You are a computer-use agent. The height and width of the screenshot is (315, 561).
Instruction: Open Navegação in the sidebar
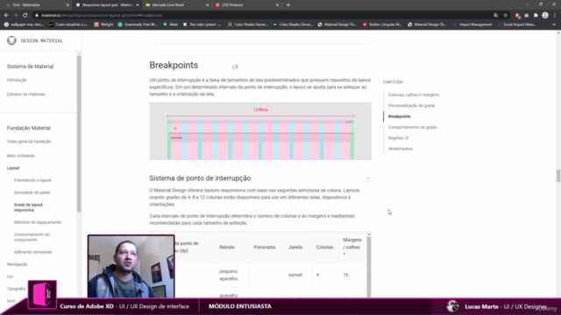[18, 264]
